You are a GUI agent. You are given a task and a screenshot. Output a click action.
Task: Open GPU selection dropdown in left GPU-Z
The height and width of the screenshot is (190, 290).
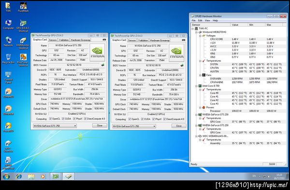(55, 126)
